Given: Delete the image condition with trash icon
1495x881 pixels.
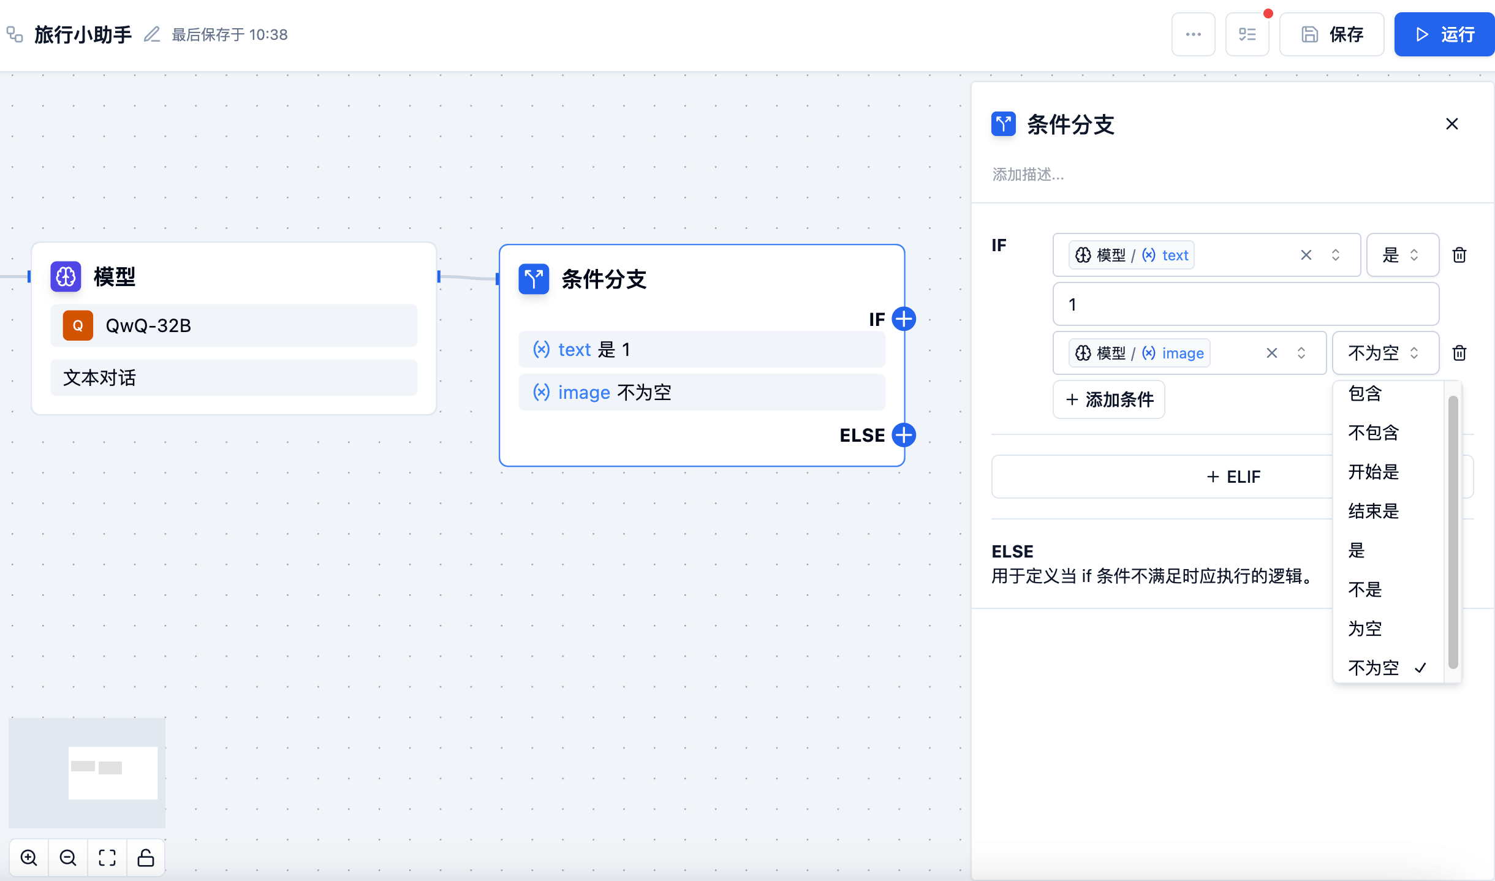Looking at the screenshot, I should (1459, 353).
